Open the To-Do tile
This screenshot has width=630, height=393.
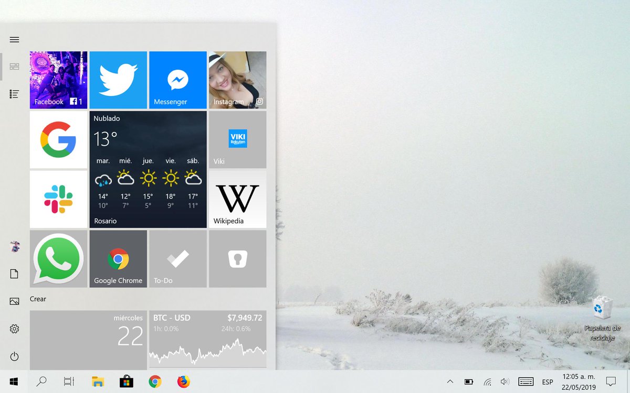point(178,259)
